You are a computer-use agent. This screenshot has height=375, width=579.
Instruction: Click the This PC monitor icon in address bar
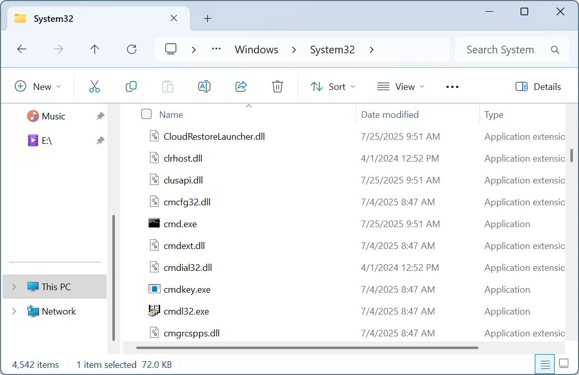tap(171, 49)
